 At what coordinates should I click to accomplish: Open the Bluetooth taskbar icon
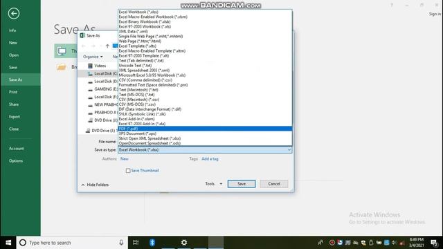[x=152, y=243]
